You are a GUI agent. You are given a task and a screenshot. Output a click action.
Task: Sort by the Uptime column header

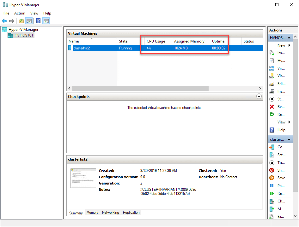(x=226, y=41)
